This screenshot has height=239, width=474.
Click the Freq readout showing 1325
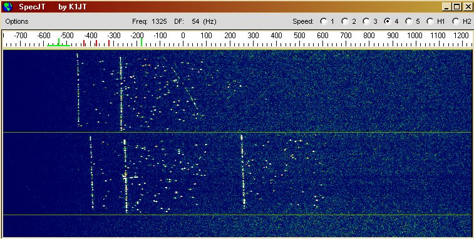pyautogui.click(x=159, y=21)
